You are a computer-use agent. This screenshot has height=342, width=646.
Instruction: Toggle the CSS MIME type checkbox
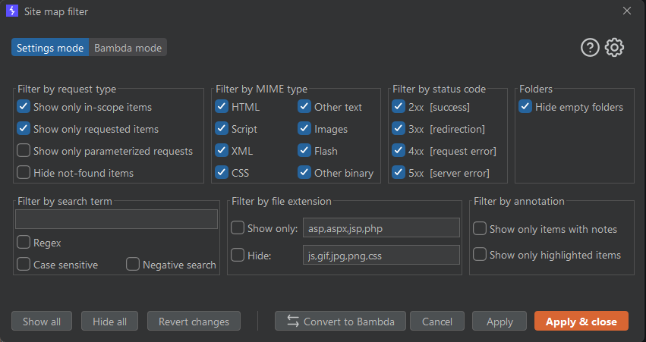coord(222,172)
